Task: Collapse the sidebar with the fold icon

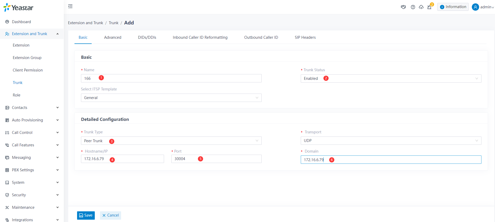Action: (x=70, y=6)
